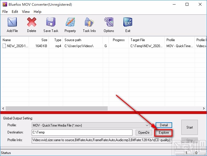Screen dimensions: 207x156
Task: Close the Bluefox MOV Converter window
Action: point(200,5)
